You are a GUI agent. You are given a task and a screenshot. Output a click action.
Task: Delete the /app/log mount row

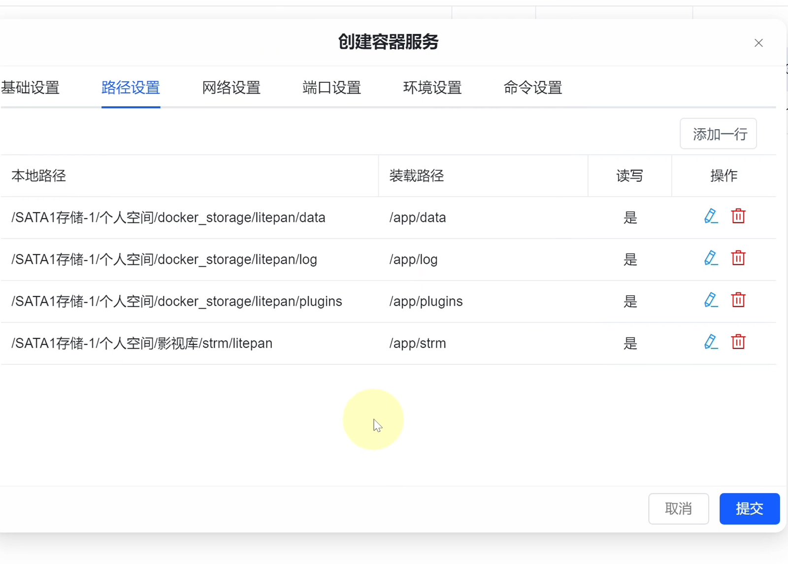(x=738, y=258)
